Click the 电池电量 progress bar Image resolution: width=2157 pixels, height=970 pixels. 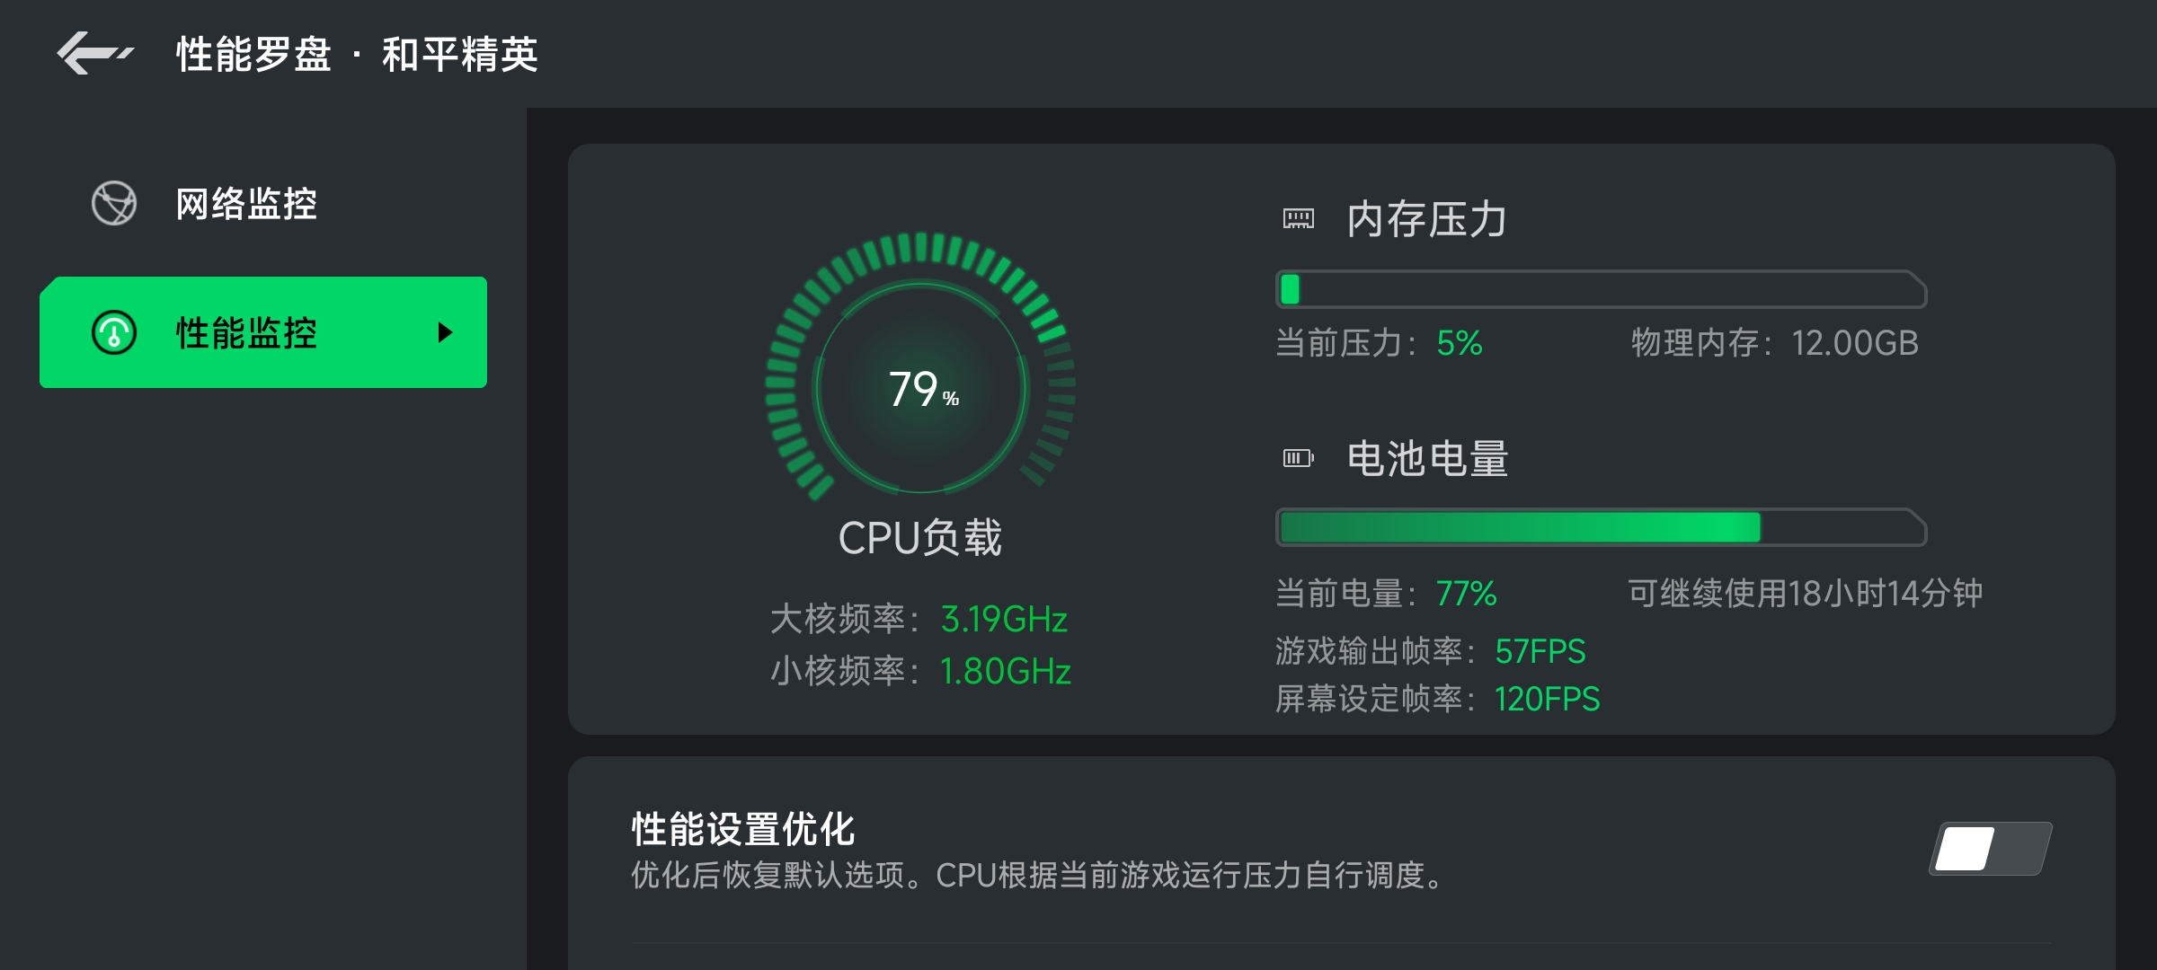coord(1601,527)
